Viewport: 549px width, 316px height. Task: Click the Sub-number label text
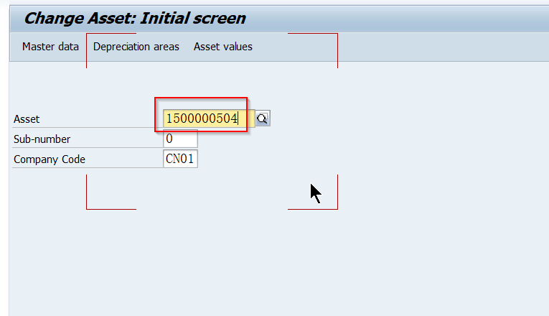pyautogui.click(x=42, y=139)
